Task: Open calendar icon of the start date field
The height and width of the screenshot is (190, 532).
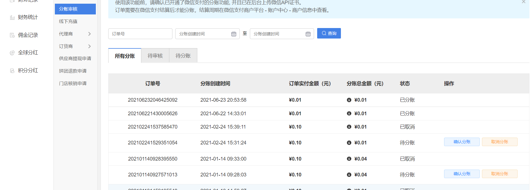Action: 233,34
